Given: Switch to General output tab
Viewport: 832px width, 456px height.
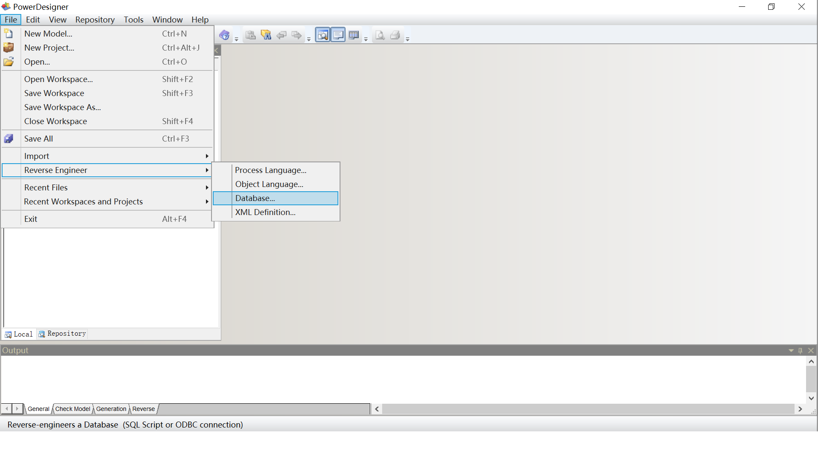Looking at the screenshot, I should point(38,409).
